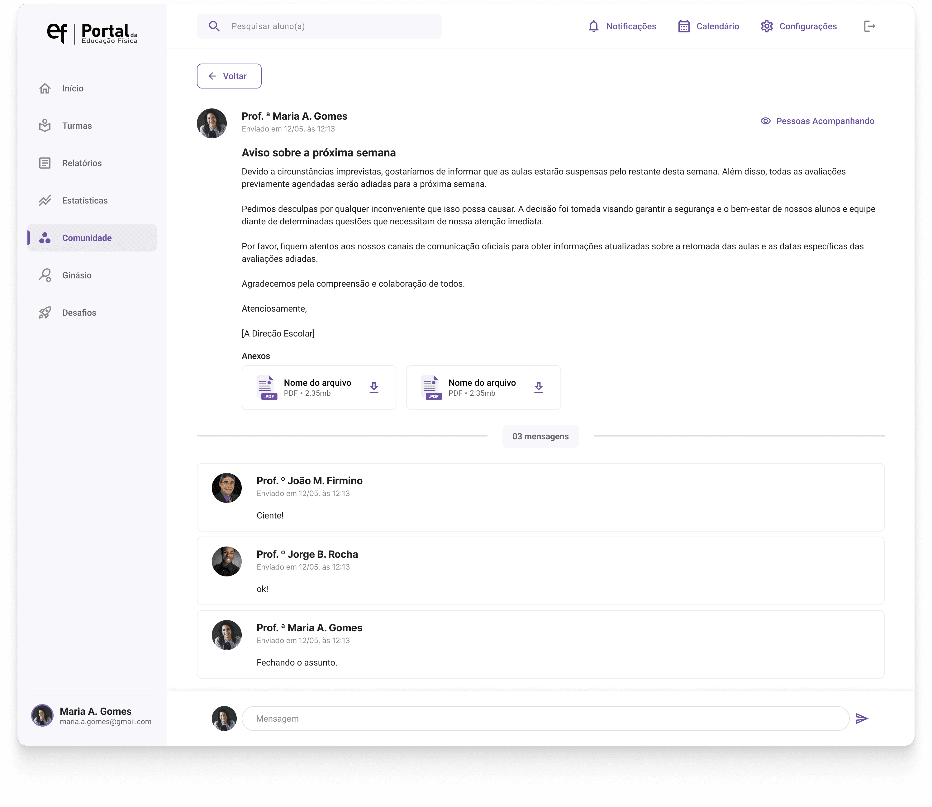The image size is (932, 807).
Task: Open the Calendário calendar icon
Action: pos(683,26)
